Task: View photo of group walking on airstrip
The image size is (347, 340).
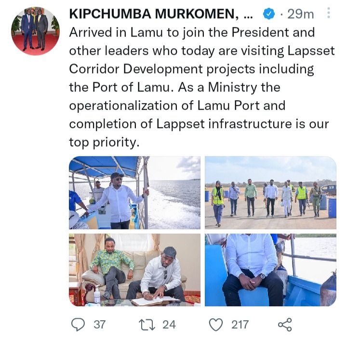Action: (x=270, y=193)
